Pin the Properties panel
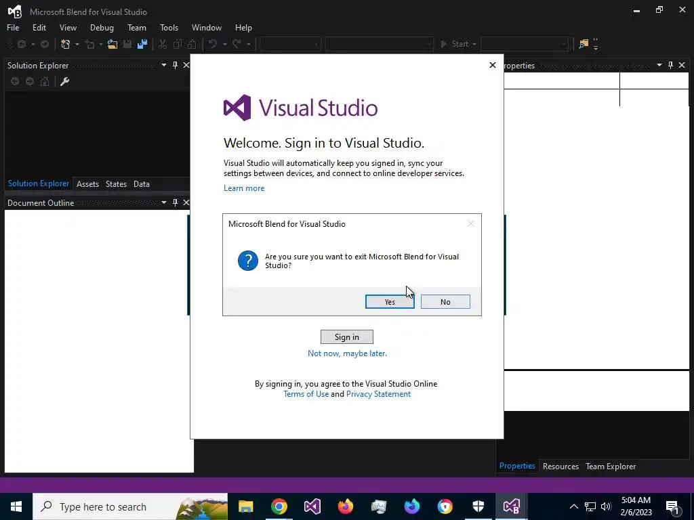The width and height of the screenshot is (694, 520). [670, 65]
